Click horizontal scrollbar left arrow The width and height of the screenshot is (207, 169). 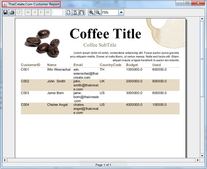(x=5, y=160)
